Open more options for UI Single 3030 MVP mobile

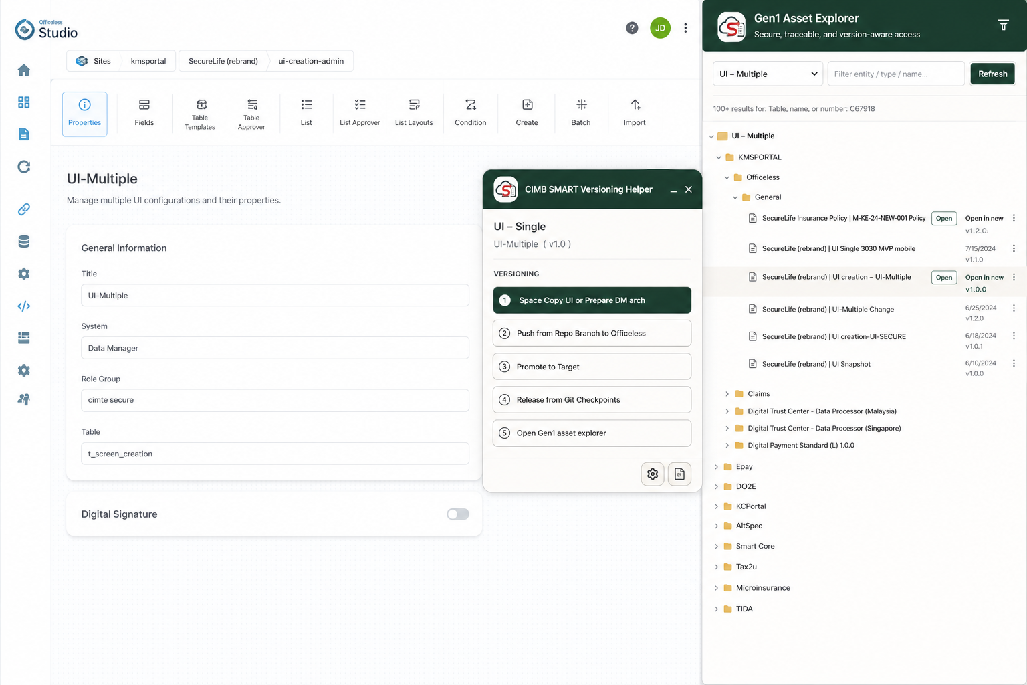click(1014, 248)
